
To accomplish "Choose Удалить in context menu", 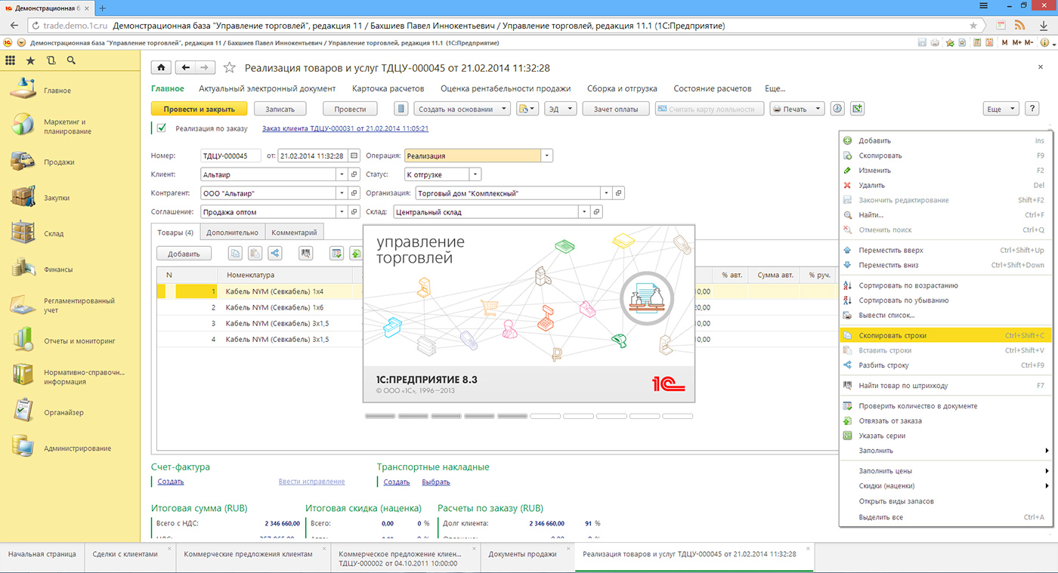I will click(x=945, y=185).
